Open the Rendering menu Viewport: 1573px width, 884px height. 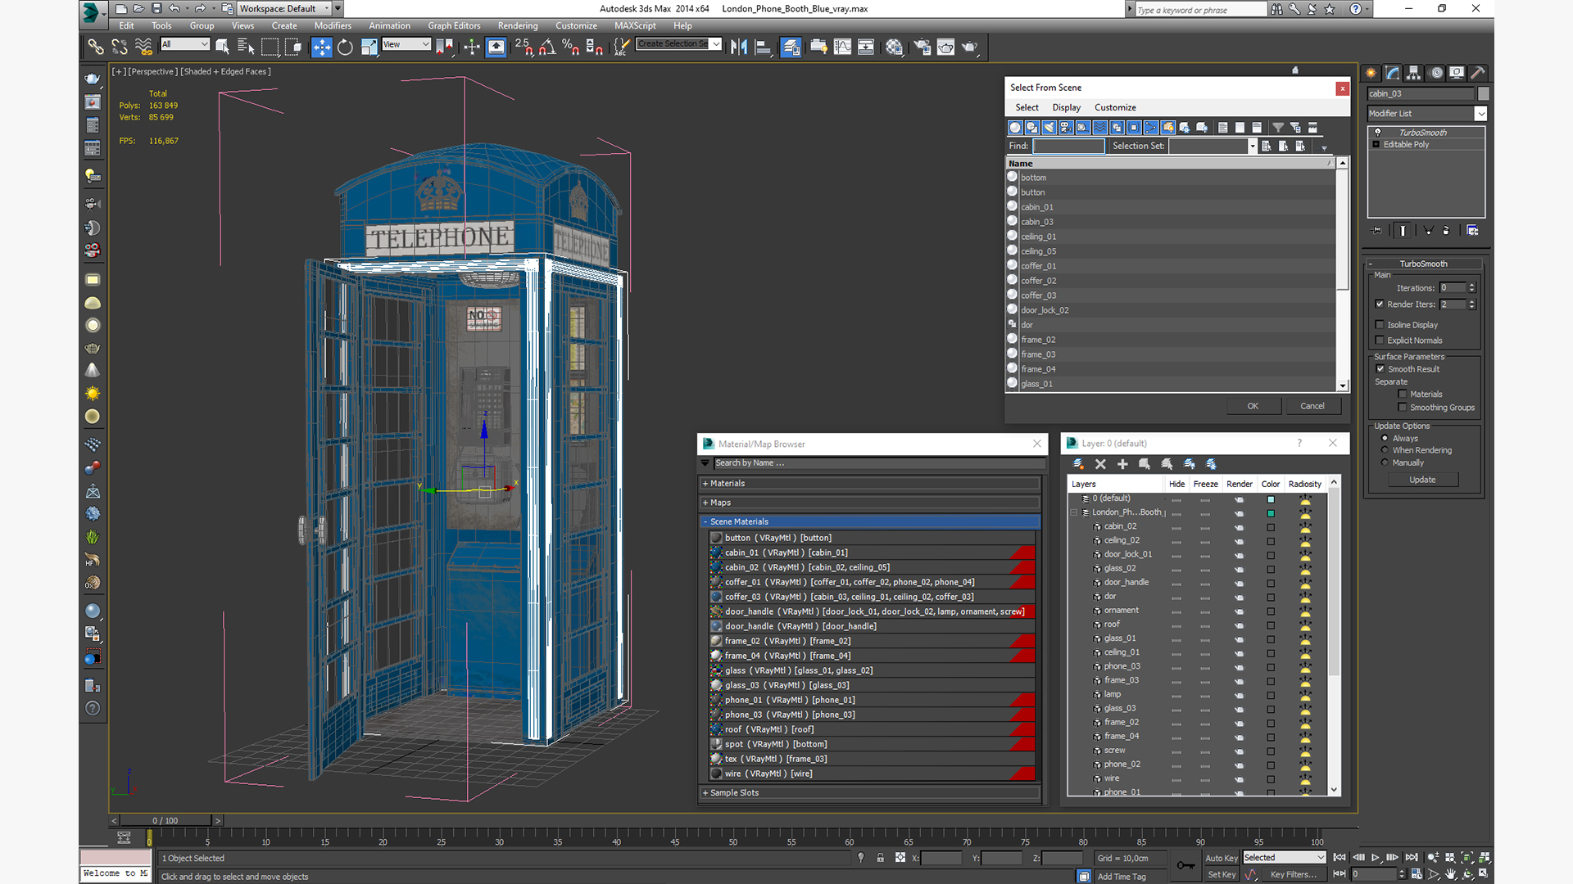point(518,26)
